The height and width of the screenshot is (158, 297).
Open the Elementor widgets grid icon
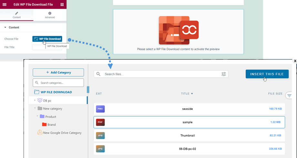[x=62, y=5]
